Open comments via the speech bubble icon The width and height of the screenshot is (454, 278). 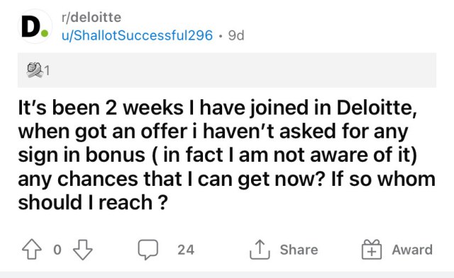click(148, 250)
